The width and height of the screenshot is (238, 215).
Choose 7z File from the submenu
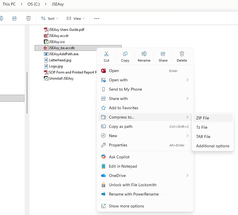click(213, 127)
